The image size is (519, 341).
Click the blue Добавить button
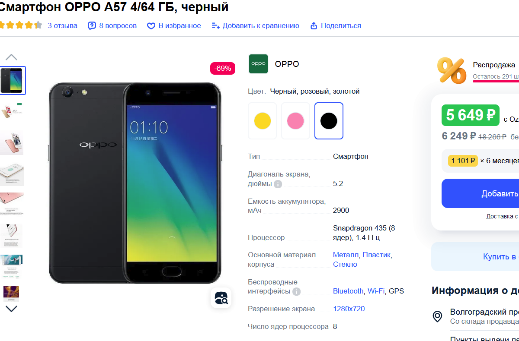coord(480,193)
